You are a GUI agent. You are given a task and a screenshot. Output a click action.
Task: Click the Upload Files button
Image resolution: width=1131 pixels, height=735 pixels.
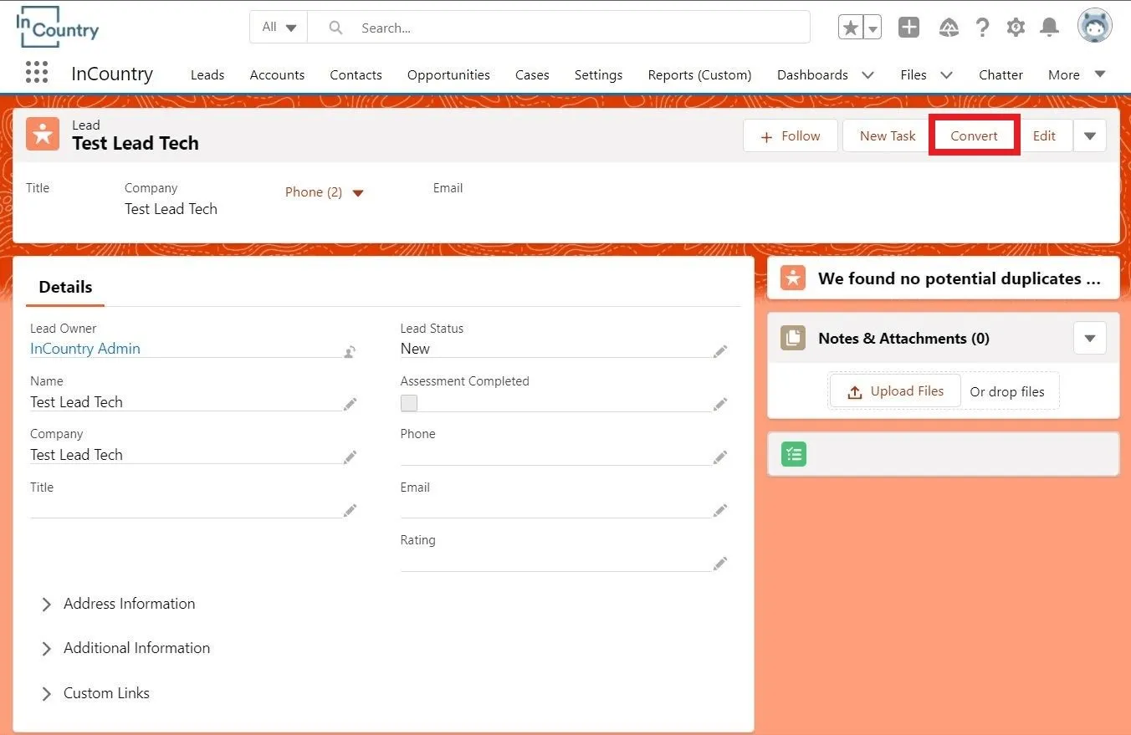point(895,391)
